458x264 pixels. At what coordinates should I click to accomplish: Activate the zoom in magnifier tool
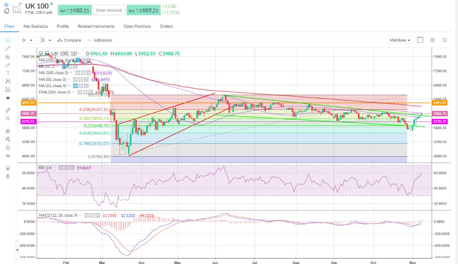[8, 118]
